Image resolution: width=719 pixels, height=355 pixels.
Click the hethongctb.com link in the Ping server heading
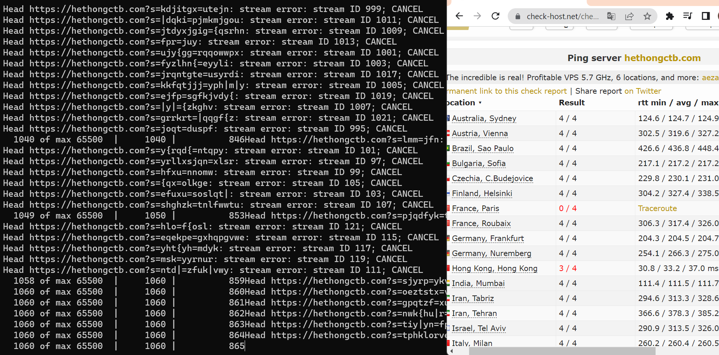click(662, 58)
